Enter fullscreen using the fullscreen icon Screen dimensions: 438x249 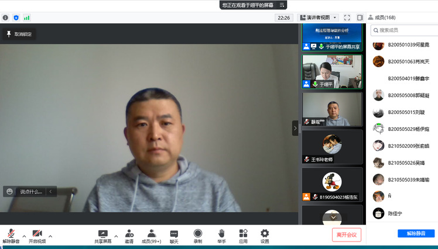click(347, 18)
